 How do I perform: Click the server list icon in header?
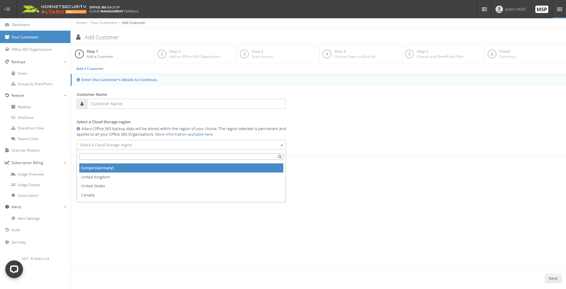484,9
